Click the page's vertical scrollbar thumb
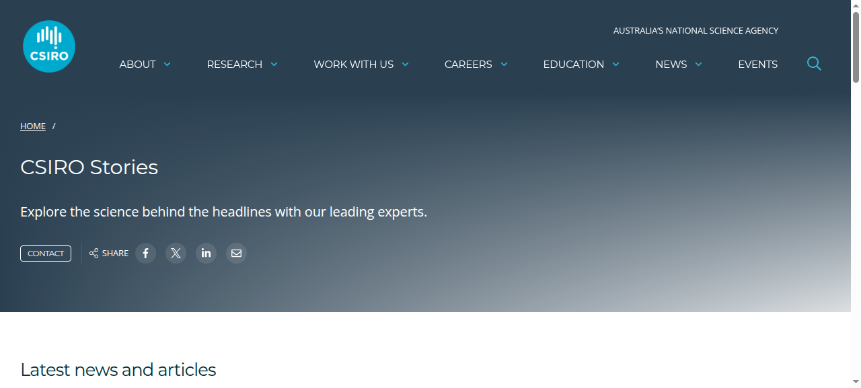The width and height of the screenshot is (861, 388). point(856,47)
